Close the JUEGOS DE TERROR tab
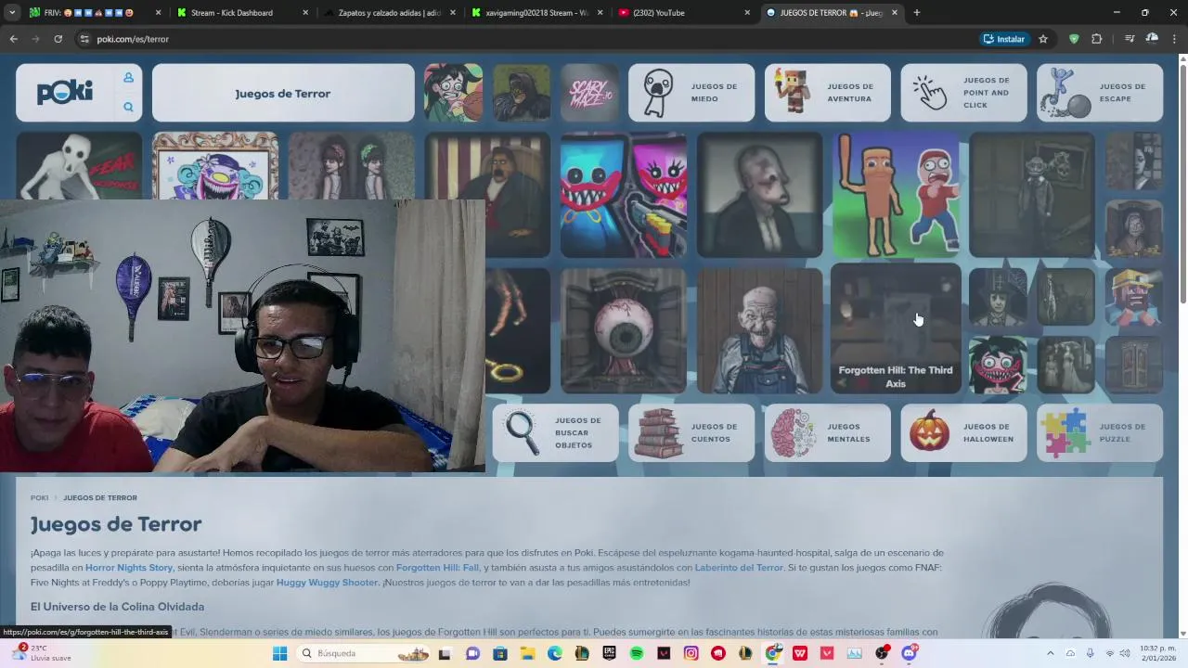 coord(895,13)
